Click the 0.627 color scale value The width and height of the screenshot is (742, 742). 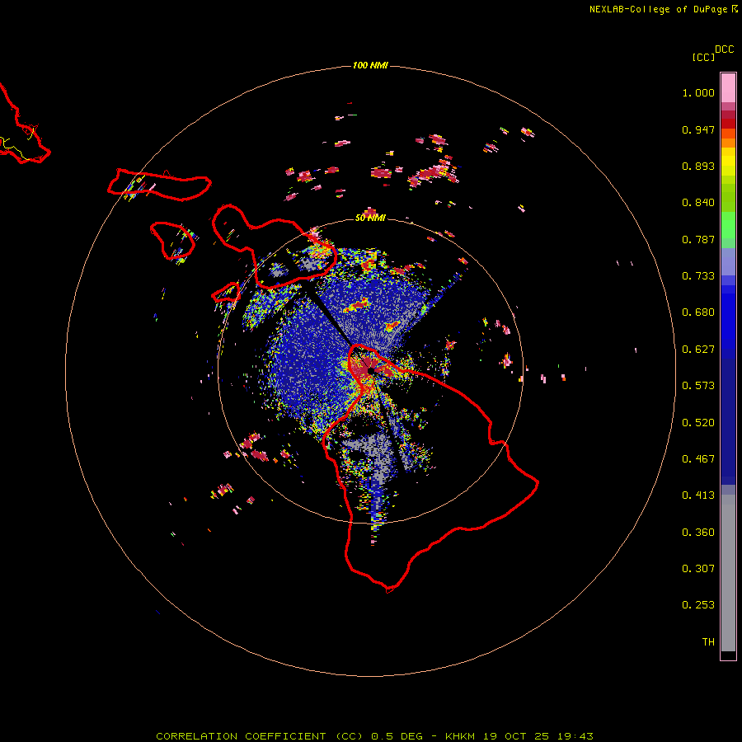(x=698, y=350)
